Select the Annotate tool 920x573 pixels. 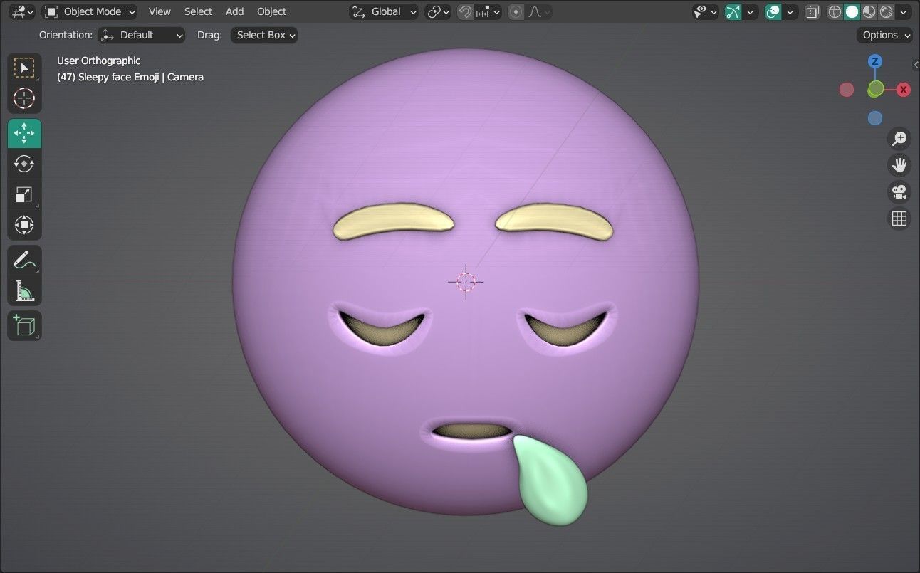click(24, 260)
